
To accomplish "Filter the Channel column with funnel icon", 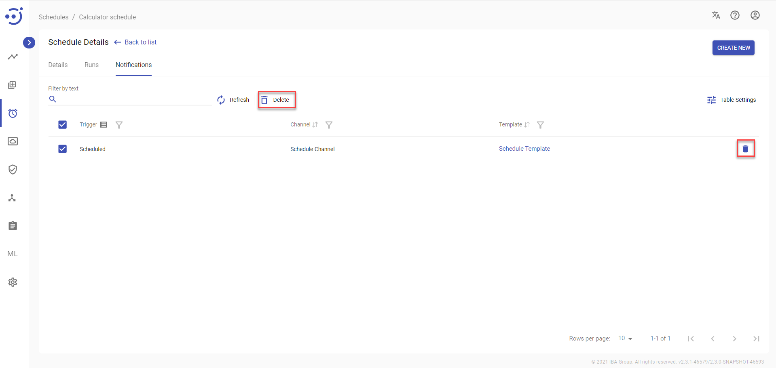I will pos(329,125).
